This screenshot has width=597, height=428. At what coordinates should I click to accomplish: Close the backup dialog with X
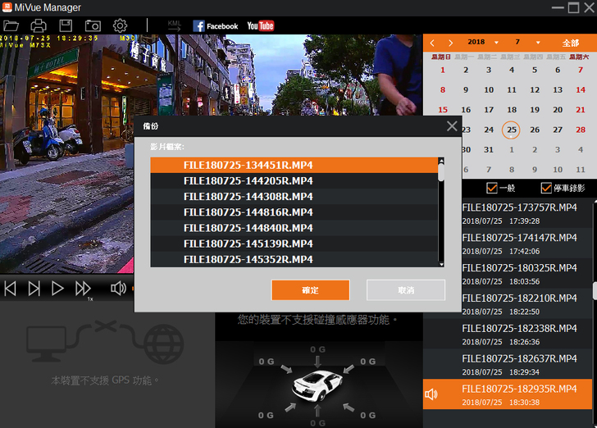[x=452, y=126]
